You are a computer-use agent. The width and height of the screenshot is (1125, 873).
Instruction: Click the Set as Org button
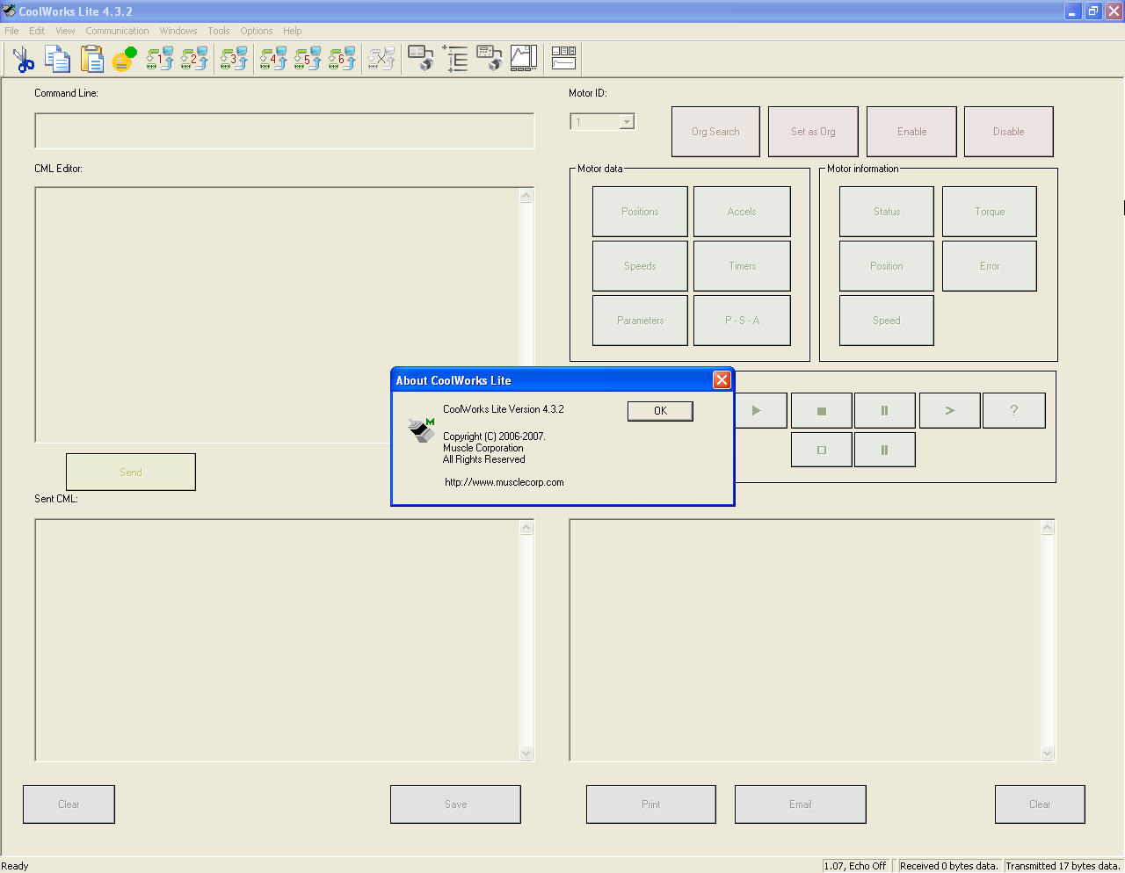click(813, 132)
